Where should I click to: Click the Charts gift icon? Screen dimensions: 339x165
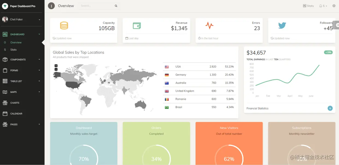click(x=5, y=103)
